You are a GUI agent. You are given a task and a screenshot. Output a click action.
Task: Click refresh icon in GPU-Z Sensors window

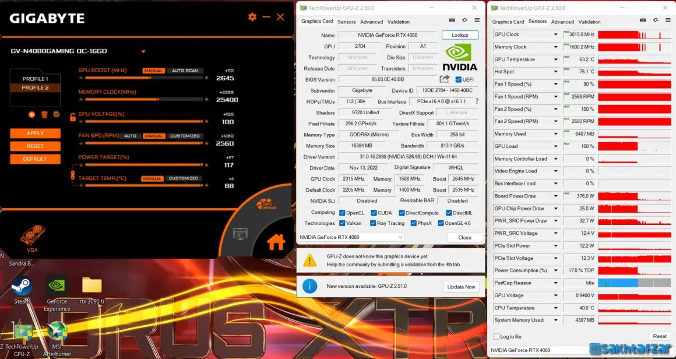click(x=655, y=20)
